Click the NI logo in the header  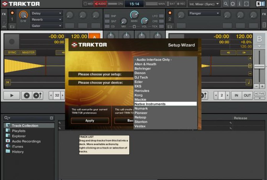[x=260, y=4]
